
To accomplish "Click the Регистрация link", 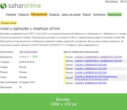I will 112,2.
